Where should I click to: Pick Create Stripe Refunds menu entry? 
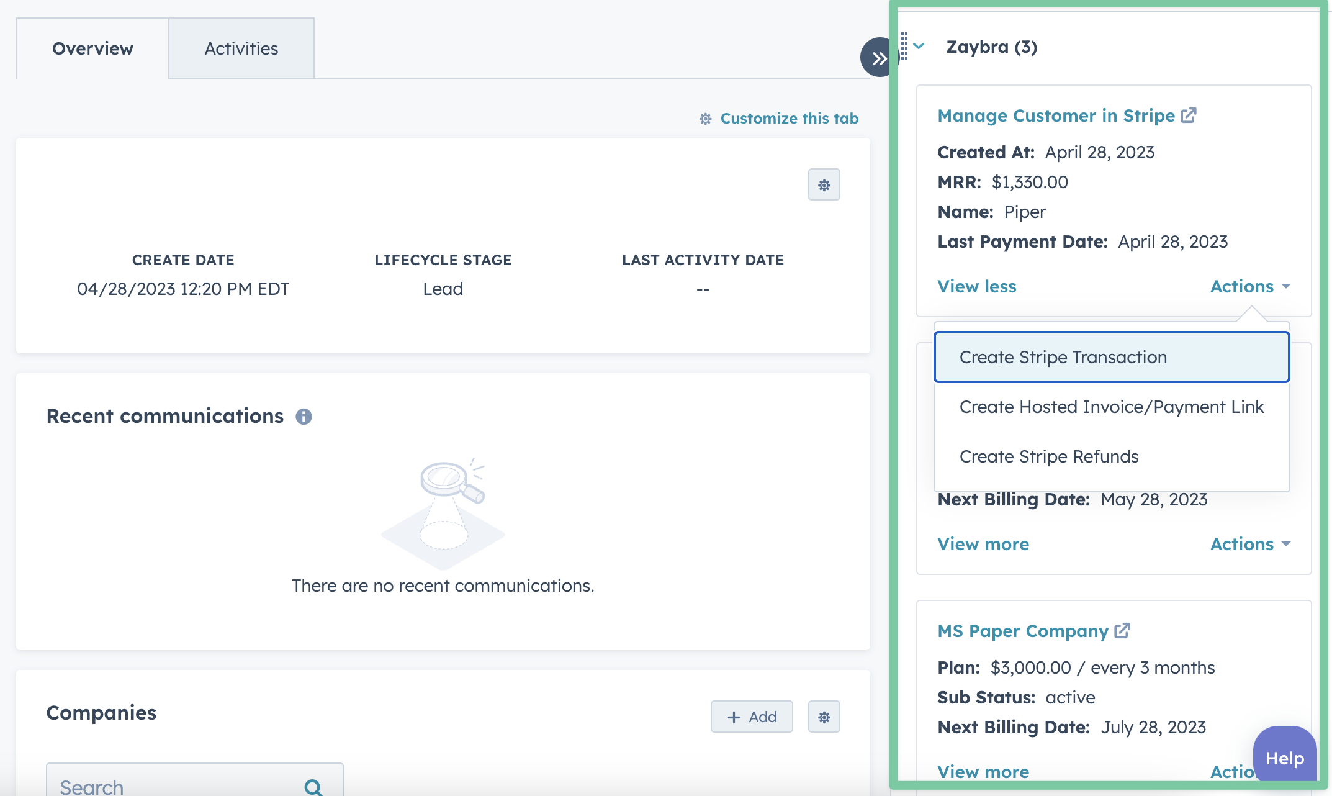(1048, 456)
